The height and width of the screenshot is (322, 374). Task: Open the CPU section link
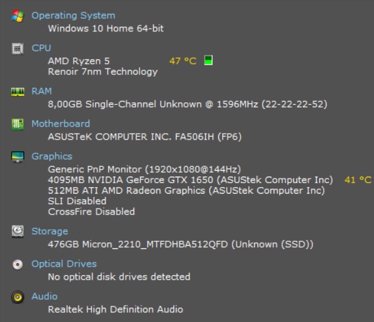(x=41, y=48)
